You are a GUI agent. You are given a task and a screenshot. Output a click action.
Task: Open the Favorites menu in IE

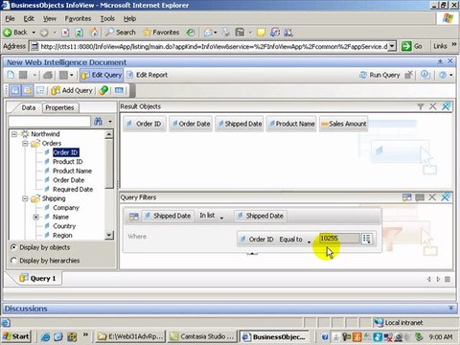coord(78,19)
